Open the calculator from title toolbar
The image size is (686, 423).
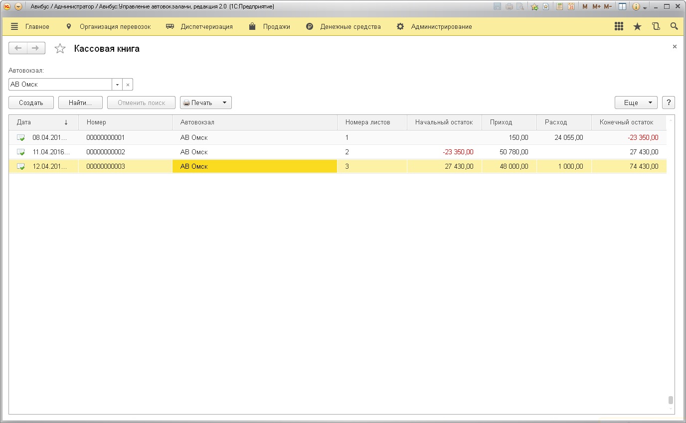coord(560,7)
